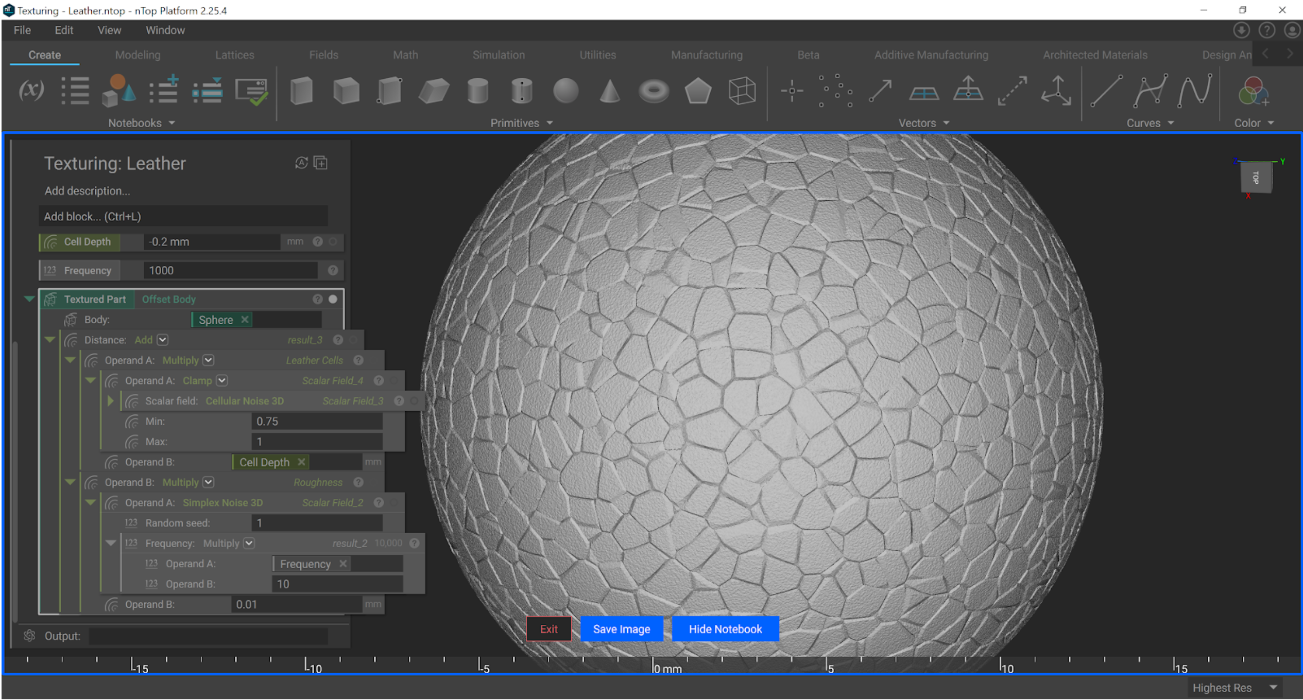Select the Sphere primitive icon
This screenshot has width=1303, height=700.
click(565, 91)
